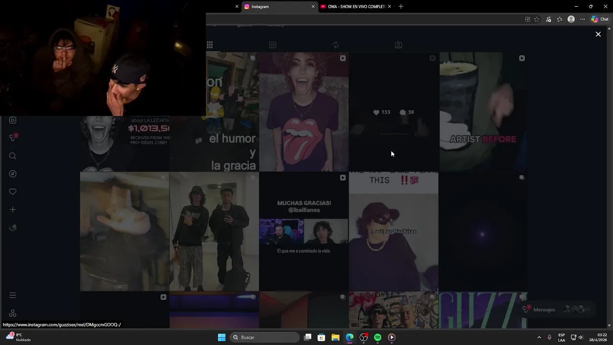
Task: Open Copilot Chat button
Action: tap(600, 19)
